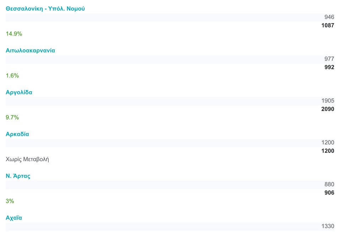341x232 pixels.
Task: Click the Αιτωλοακαρνανία region heading
Action: [x=30, y=50]
